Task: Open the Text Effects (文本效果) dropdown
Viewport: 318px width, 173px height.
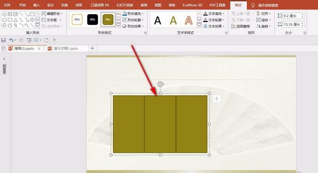Action: tap(214, 26)
